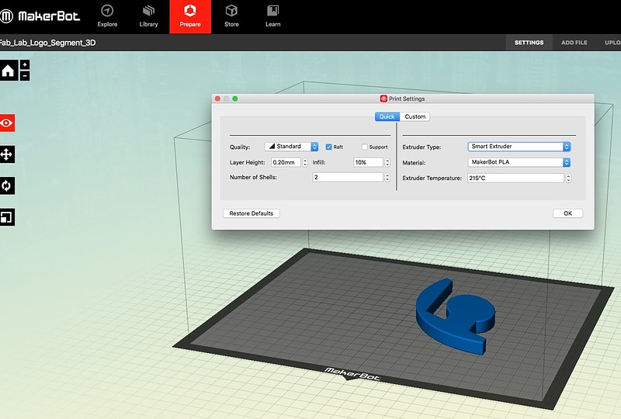Adjust the Layer Height stepper
Screen dimensions: 621x419
(305, 162)
